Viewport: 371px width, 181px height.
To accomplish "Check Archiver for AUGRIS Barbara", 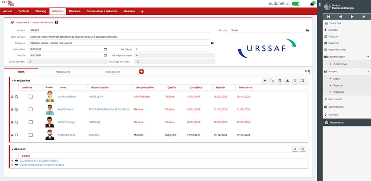I will [x=30, y=96].
